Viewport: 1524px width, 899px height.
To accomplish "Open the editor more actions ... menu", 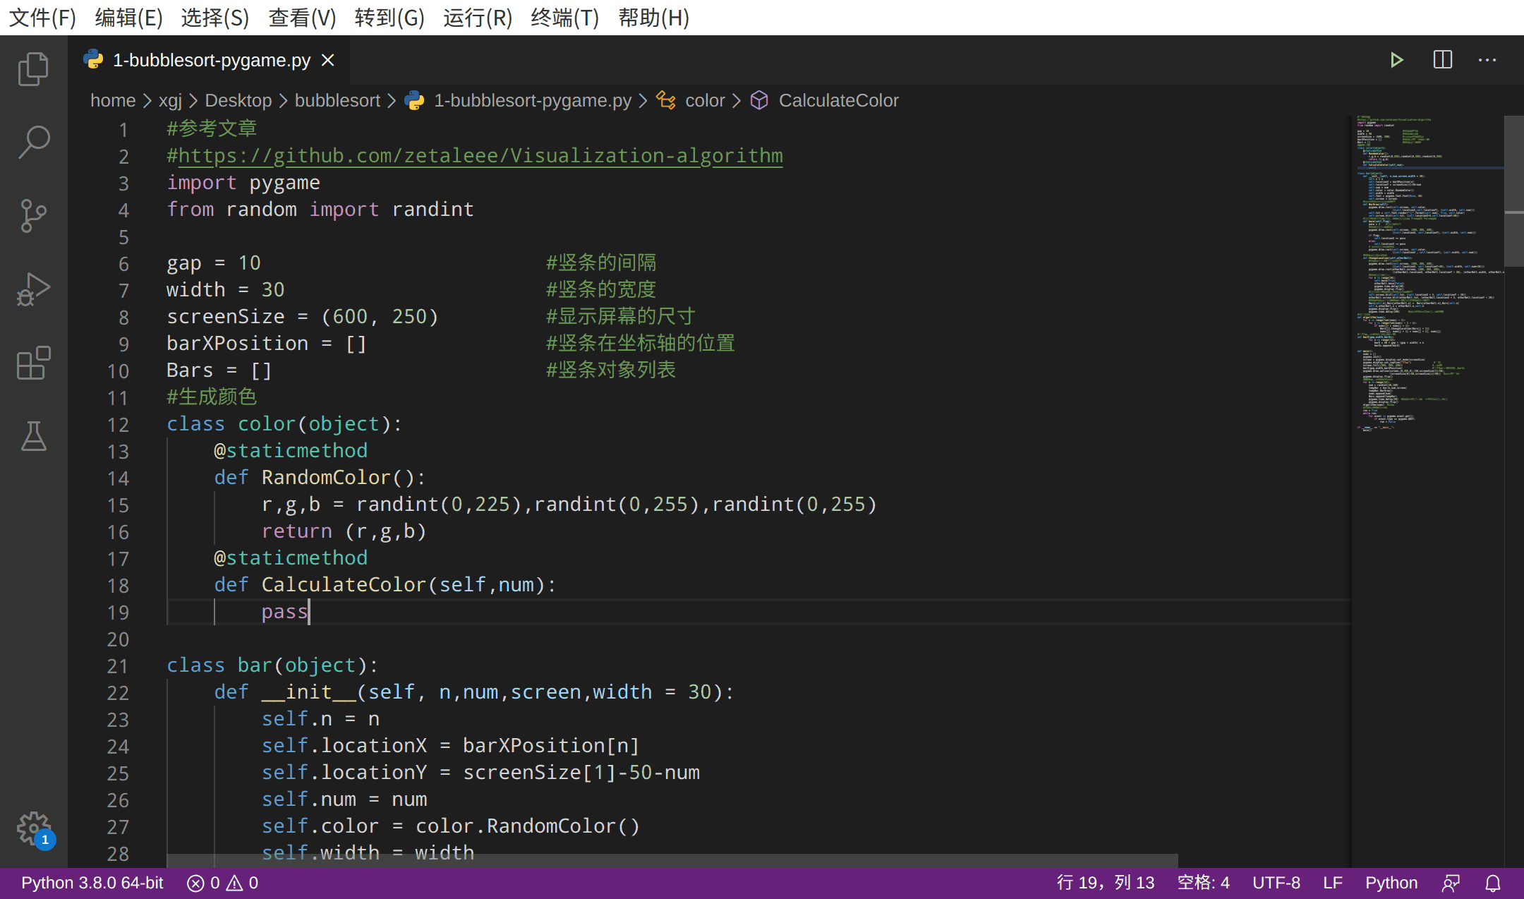I will [x=1487, y=60].
